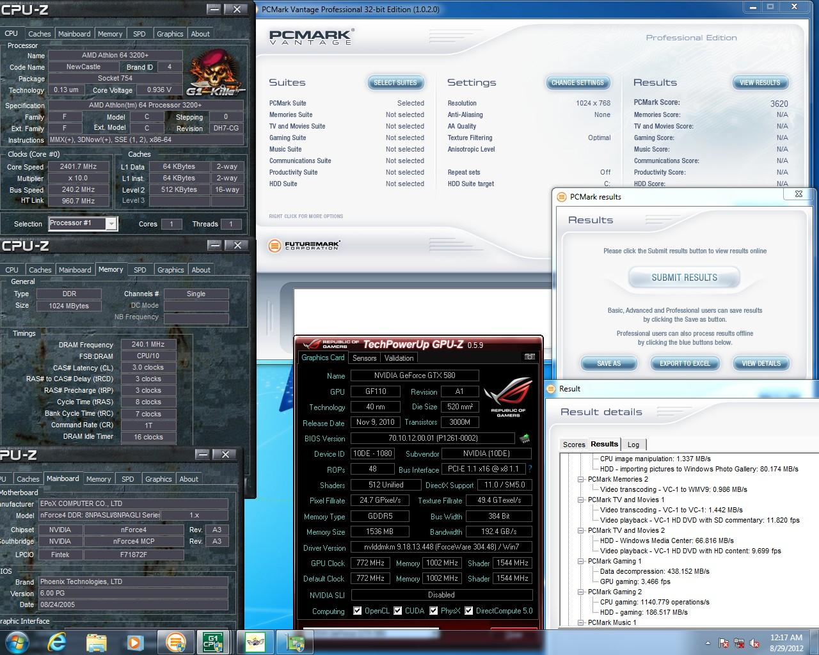819x655 pixels.
Task: Click the DRAM Frequency value 240.1 MHz
Action: pos(148,344)
